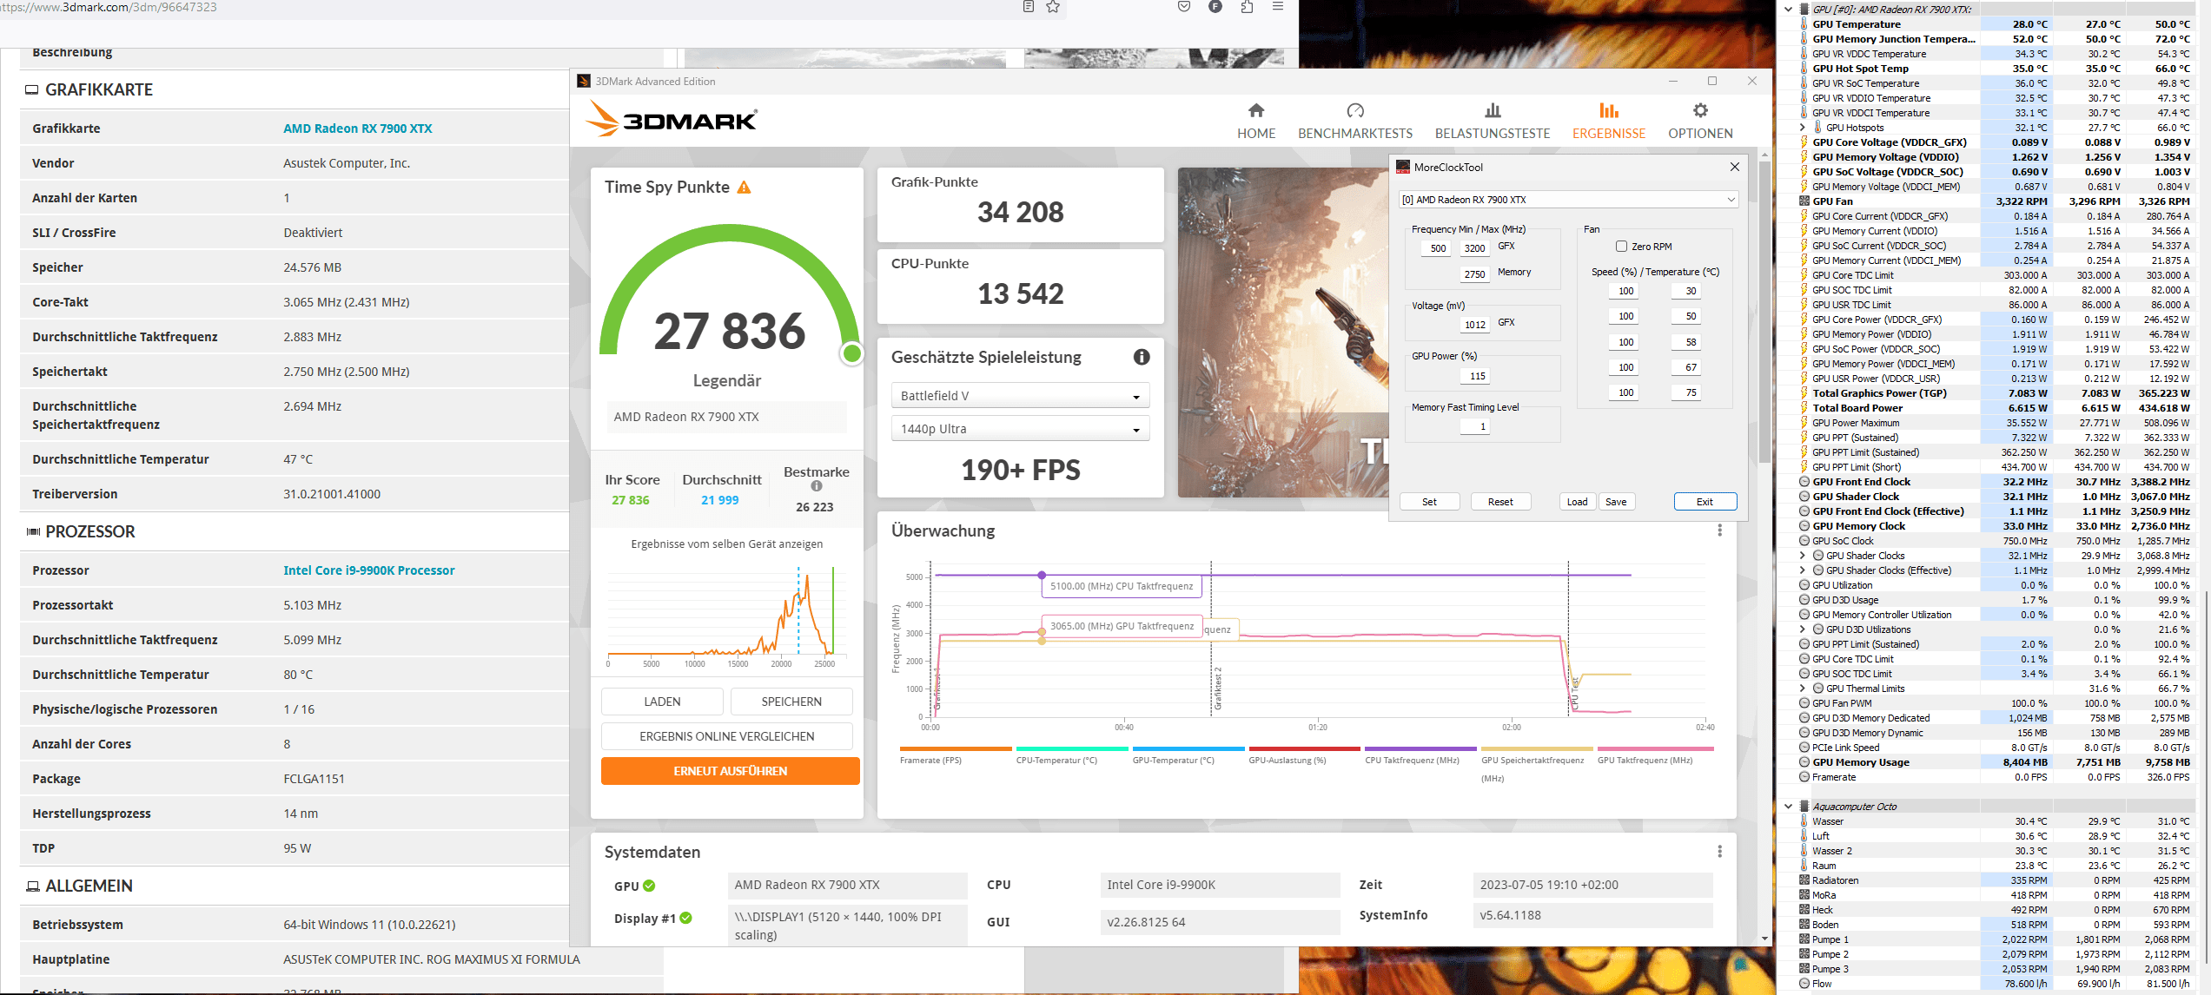Viewport: 2211px width, 995px height.
Task: Click the Framerate (FPS) legend color bar
Action: coord(956,748)
